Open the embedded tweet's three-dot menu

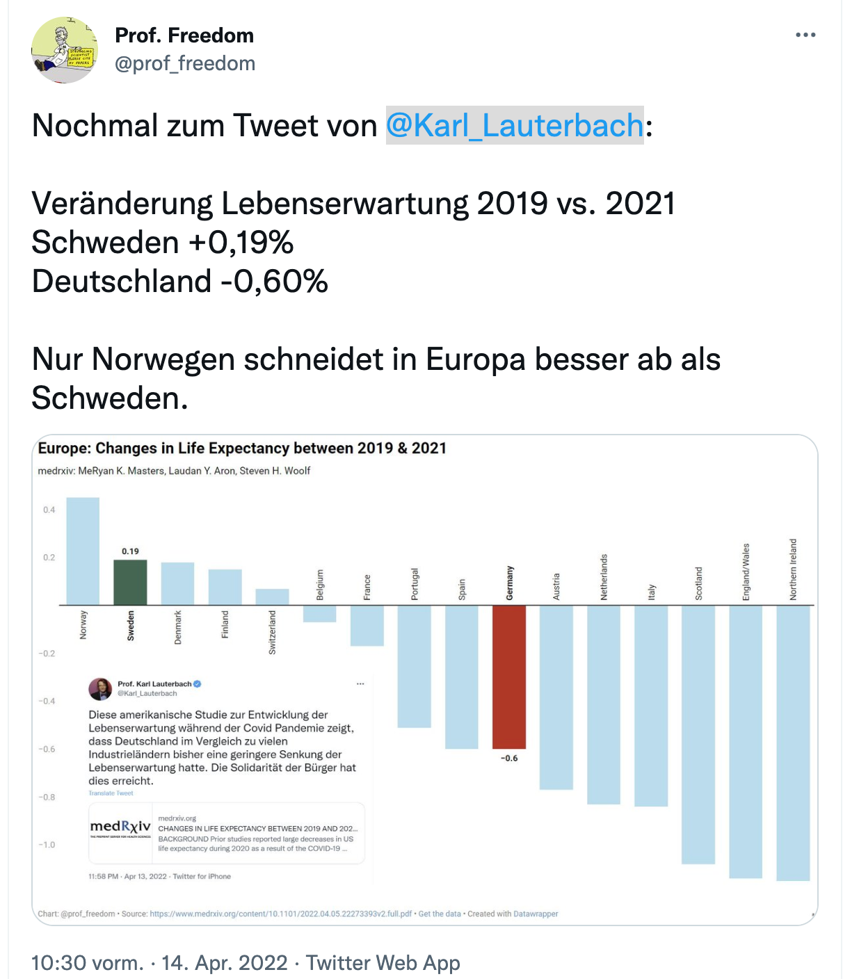pyautogui.click(x=360, y=684)
